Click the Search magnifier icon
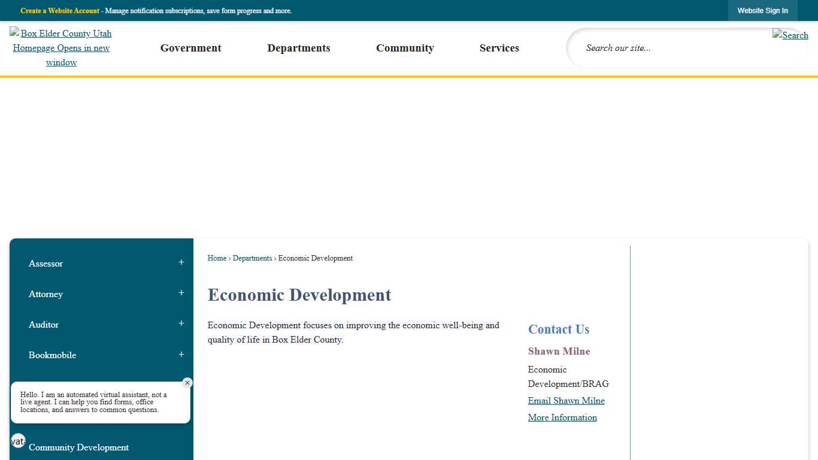Image resolution: width=818 pixels, height=460 pixels. point(790,35)
